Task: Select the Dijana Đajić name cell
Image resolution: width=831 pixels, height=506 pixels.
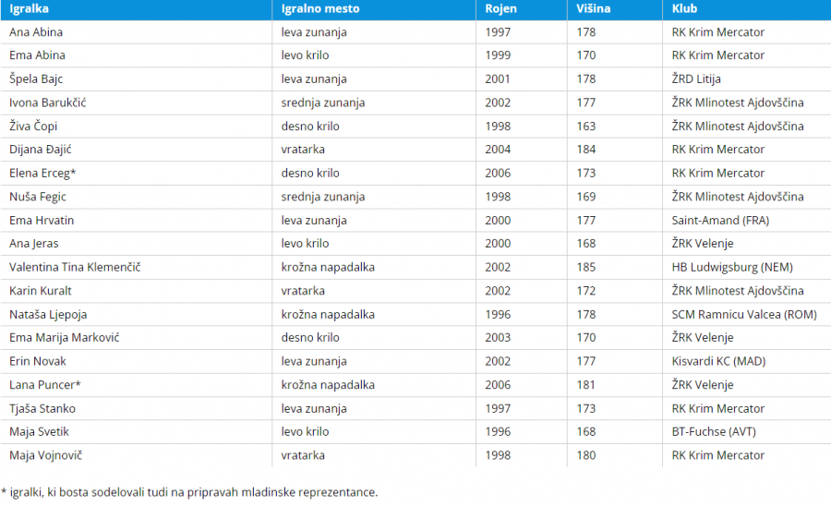Action: point(41,150)
